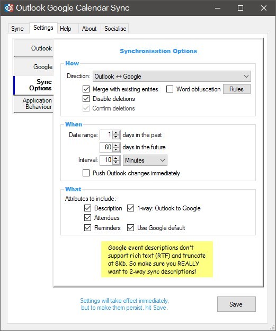276x331 pixels.
Task: Open the Socialise tab
Action: click(115, 29)
